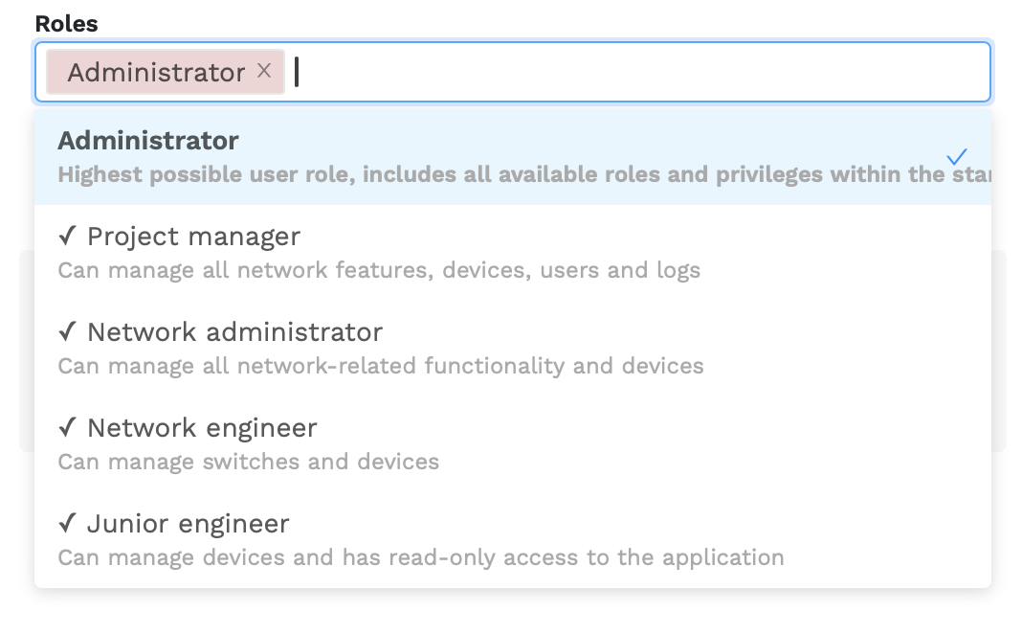Click the checkmark icon beside Junior engineer
The width and height of the screenshot is (1022, 634).
click(67, 524)
